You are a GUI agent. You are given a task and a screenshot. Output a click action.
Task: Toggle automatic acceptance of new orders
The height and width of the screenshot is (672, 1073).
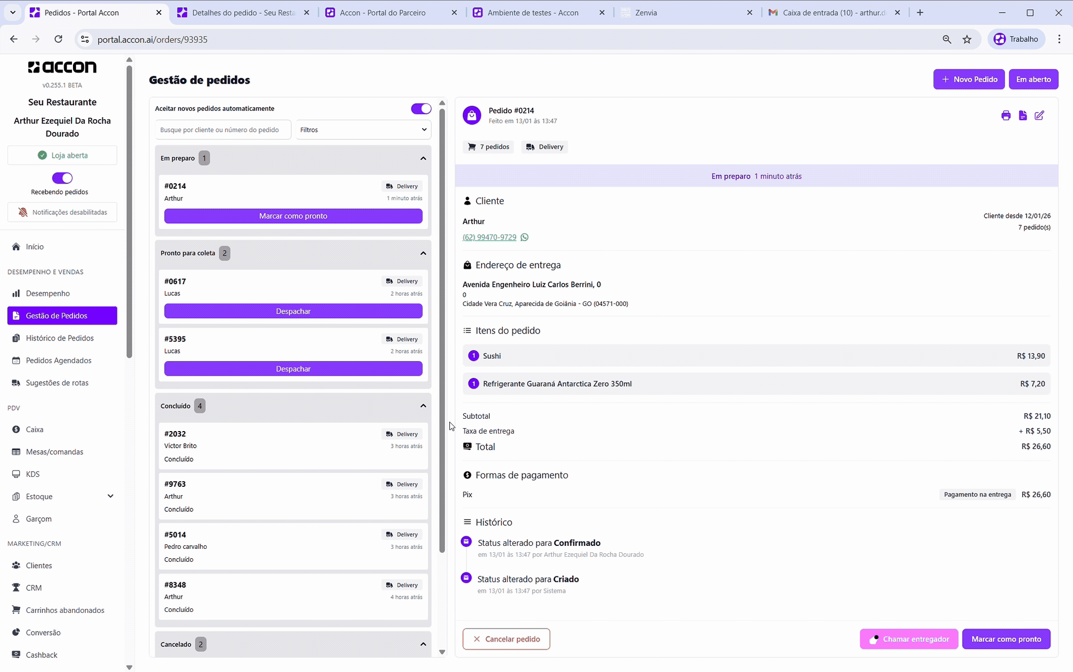(x=421, y=108)
